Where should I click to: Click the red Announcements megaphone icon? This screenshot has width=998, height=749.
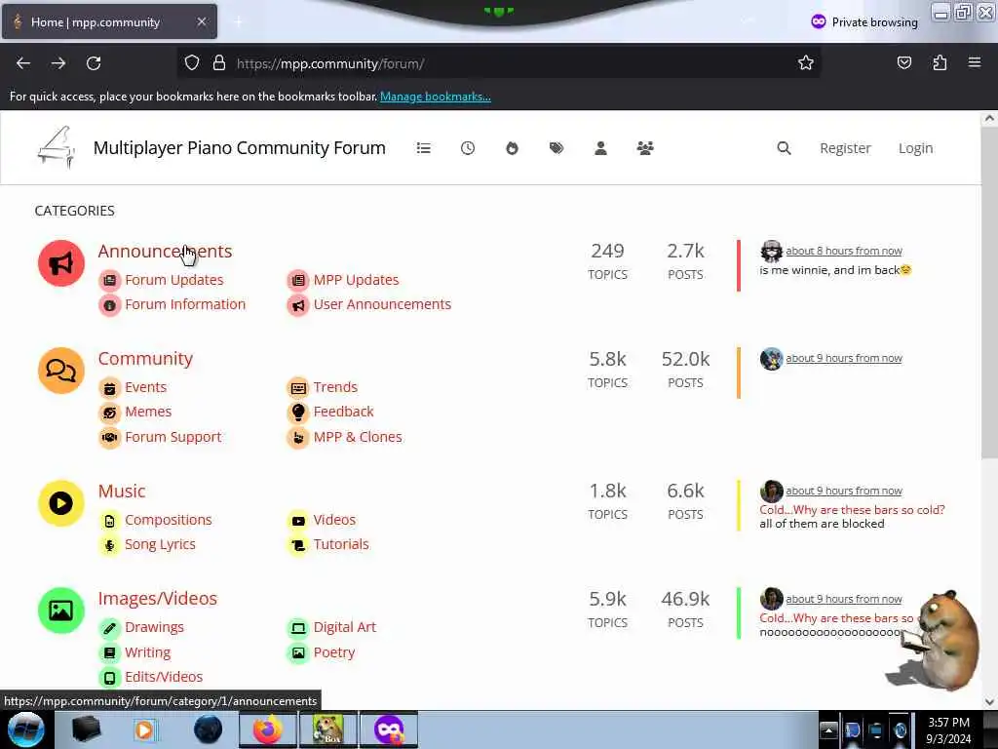pyautogui.click(x=61, y=263)
